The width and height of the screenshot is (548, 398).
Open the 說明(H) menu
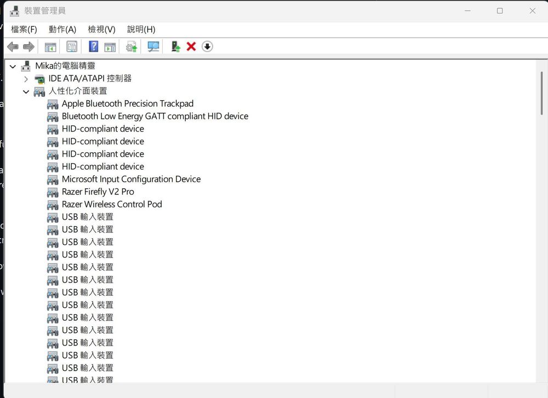(141, 30)
